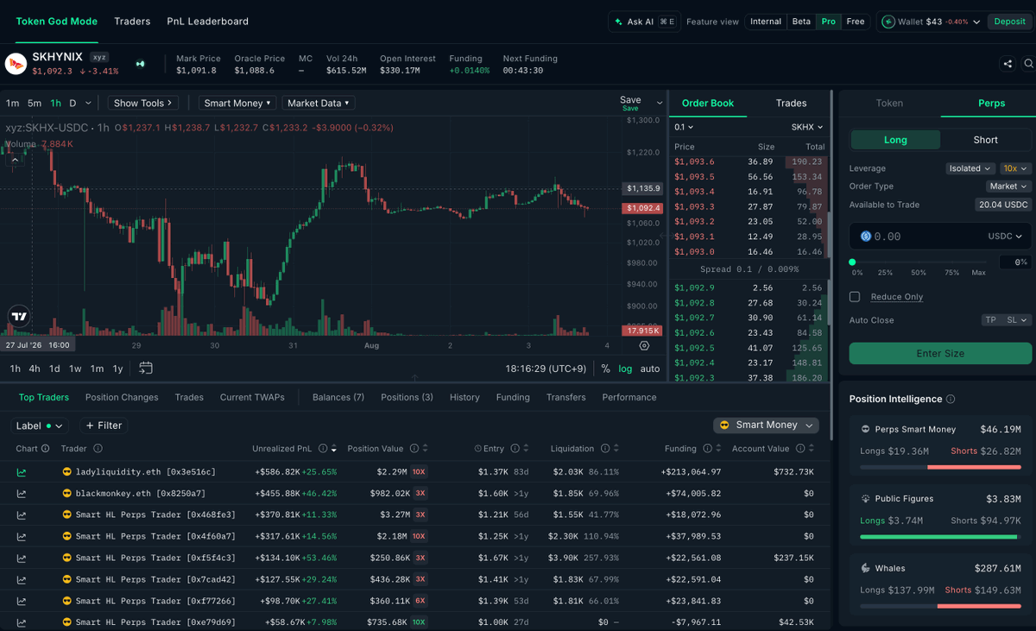Toggle log scale on chart

click(x=625, y=369)
